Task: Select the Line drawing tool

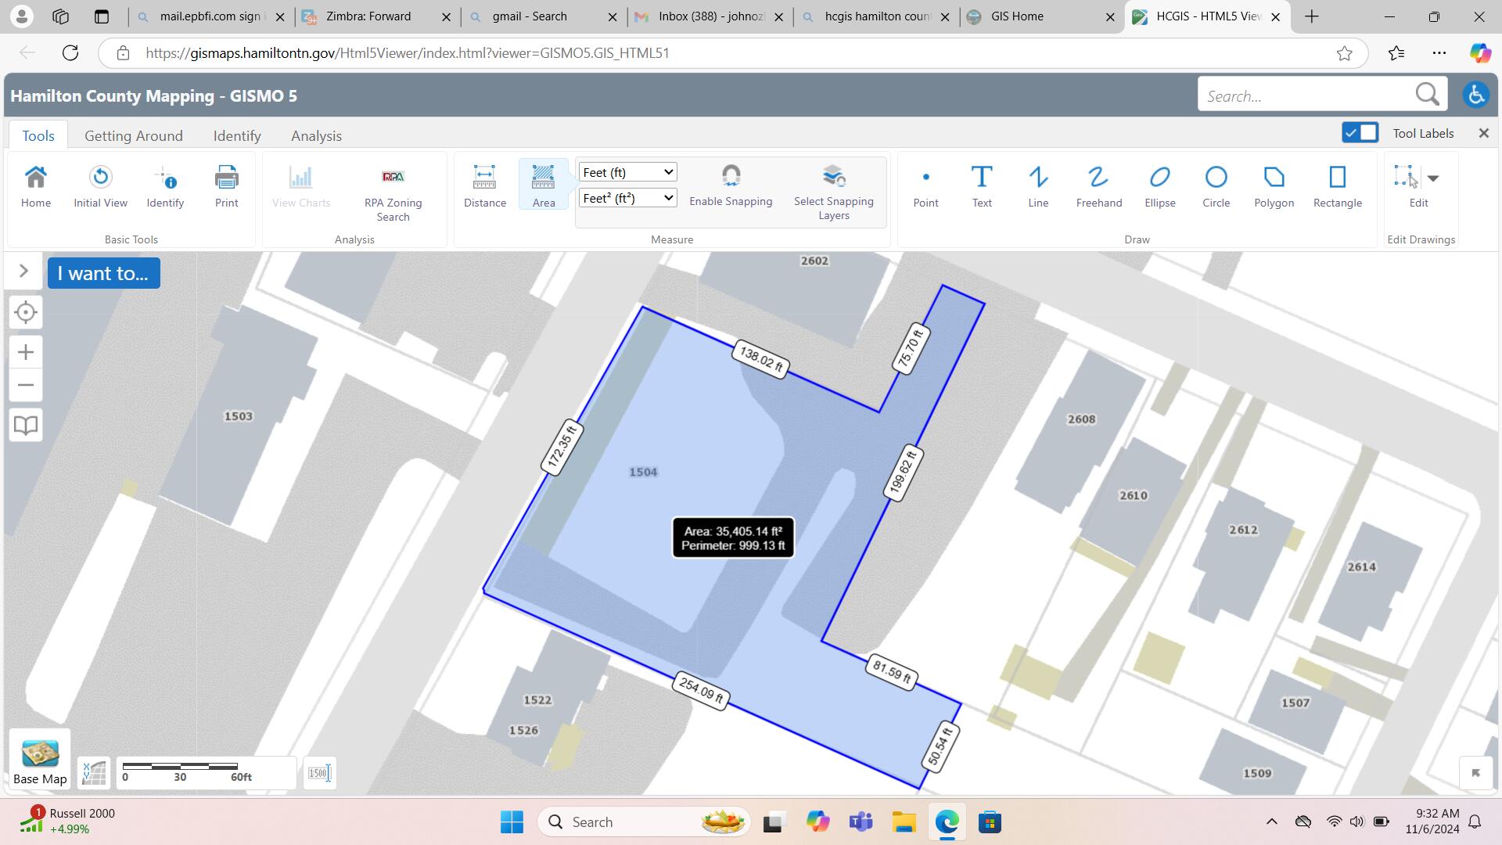Action: point(1038,185)
